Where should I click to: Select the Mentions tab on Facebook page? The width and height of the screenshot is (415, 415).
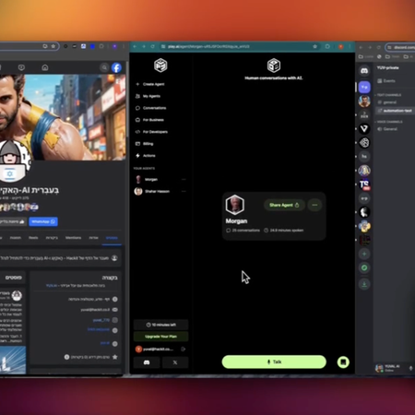point(73,238)
